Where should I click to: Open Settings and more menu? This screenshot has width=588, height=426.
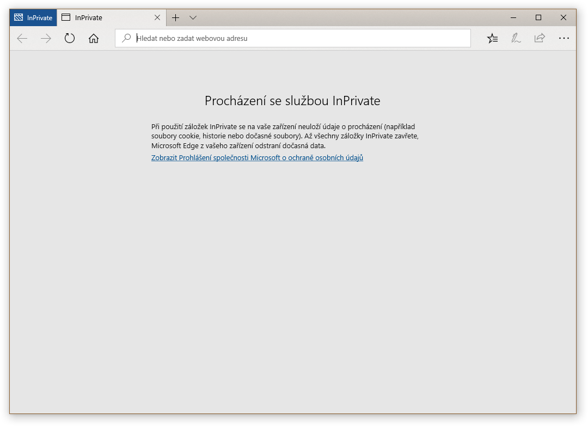[x=563, y=38]
